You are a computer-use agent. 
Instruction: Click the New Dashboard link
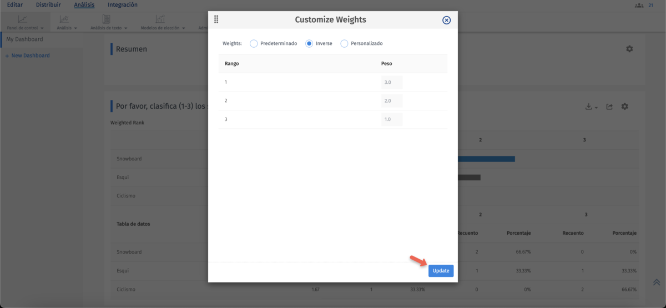point(28,55)
